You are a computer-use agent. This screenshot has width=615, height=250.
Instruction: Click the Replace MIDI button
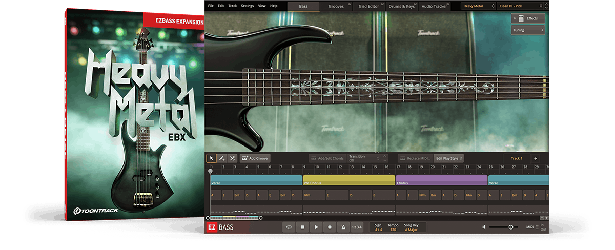(415, 158)
